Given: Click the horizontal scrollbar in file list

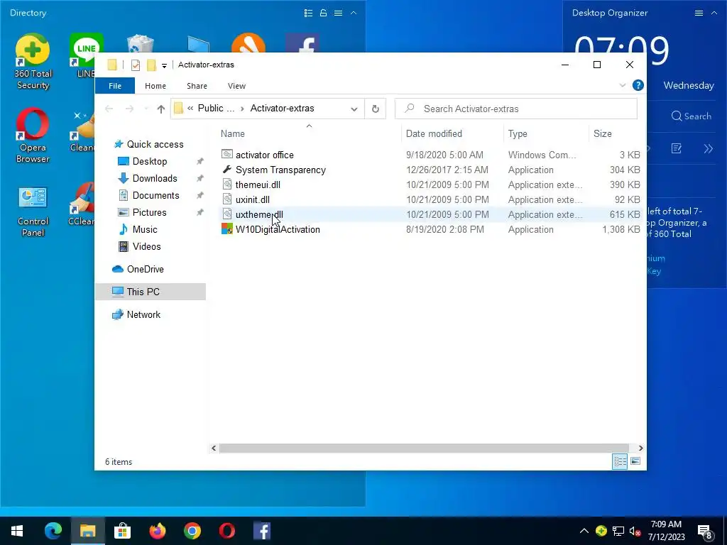Looking at the screenshot, I should click(424, 448).
